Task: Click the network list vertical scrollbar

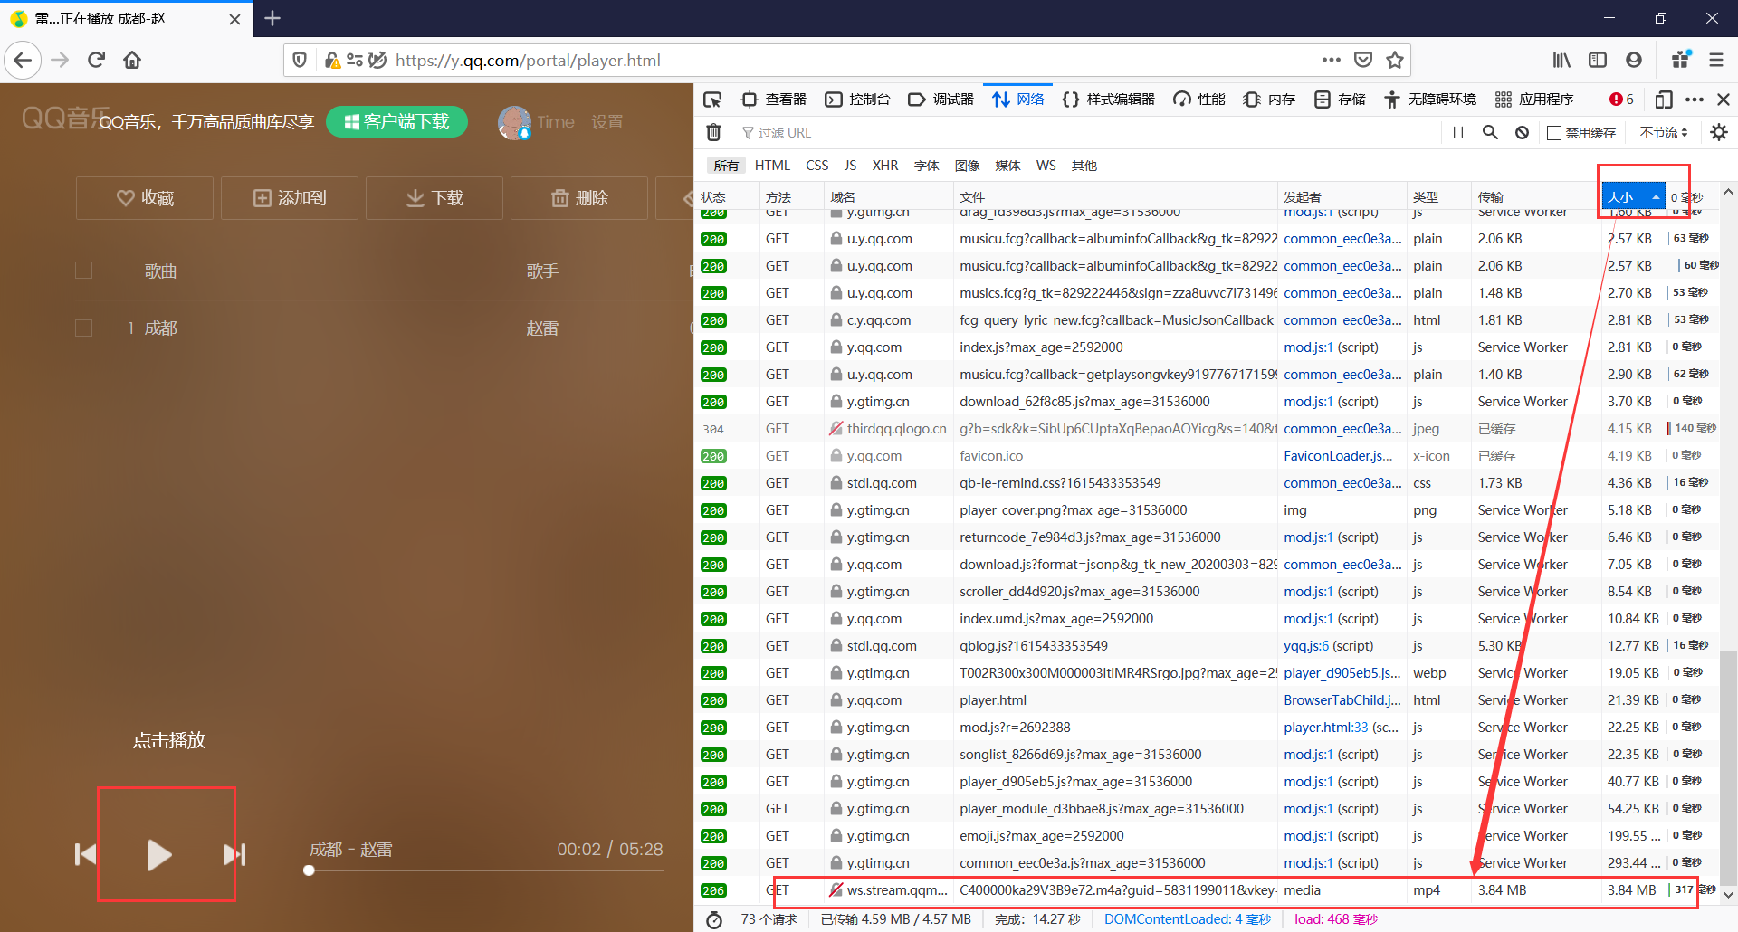Action: [x=1728, y=769]
